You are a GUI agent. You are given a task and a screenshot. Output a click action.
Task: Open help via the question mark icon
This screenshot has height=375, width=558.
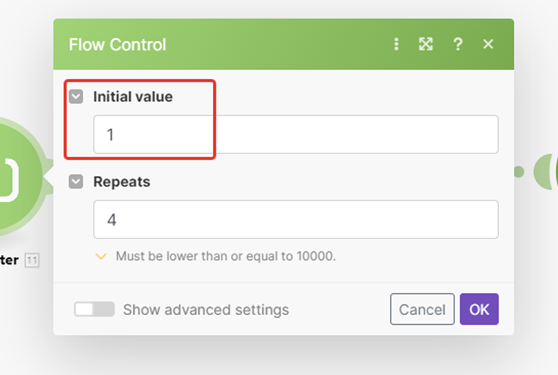click(x=458, y=44)
